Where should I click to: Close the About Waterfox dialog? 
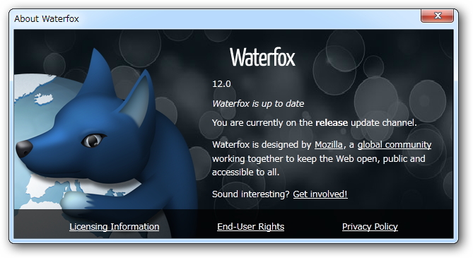[437, 16]
